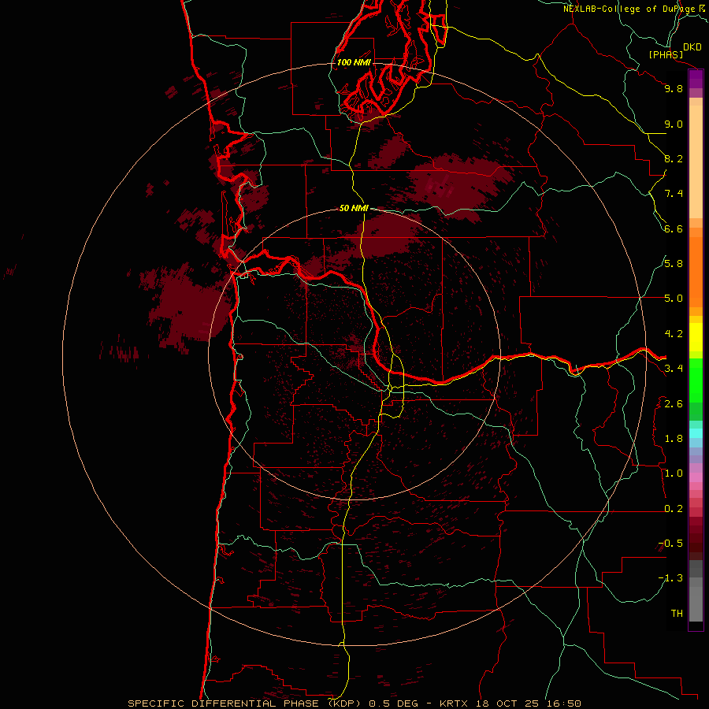709x709 pixels.
Task: Pick the bright green swatch in the scale
Action: [696, 380]
